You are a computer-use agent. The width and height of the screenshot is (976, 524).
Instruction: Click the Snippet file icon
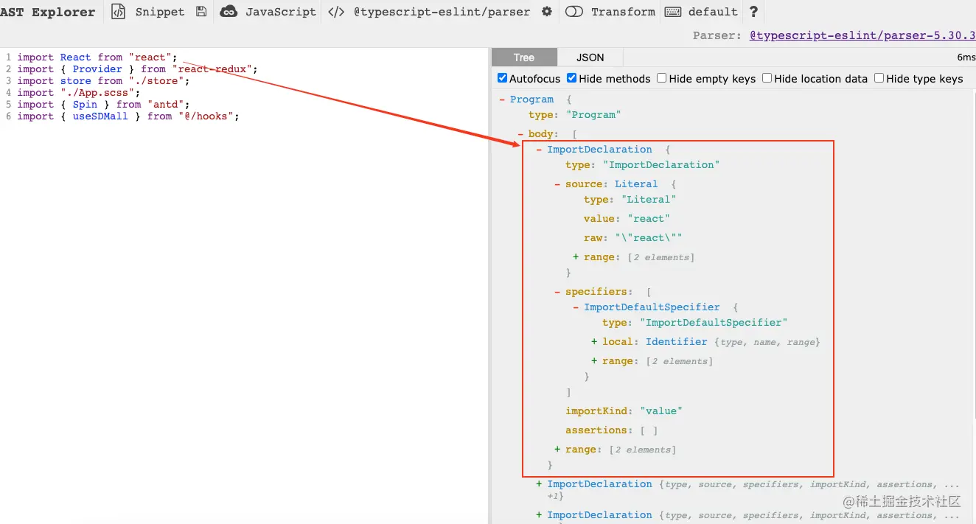point(119,12)
